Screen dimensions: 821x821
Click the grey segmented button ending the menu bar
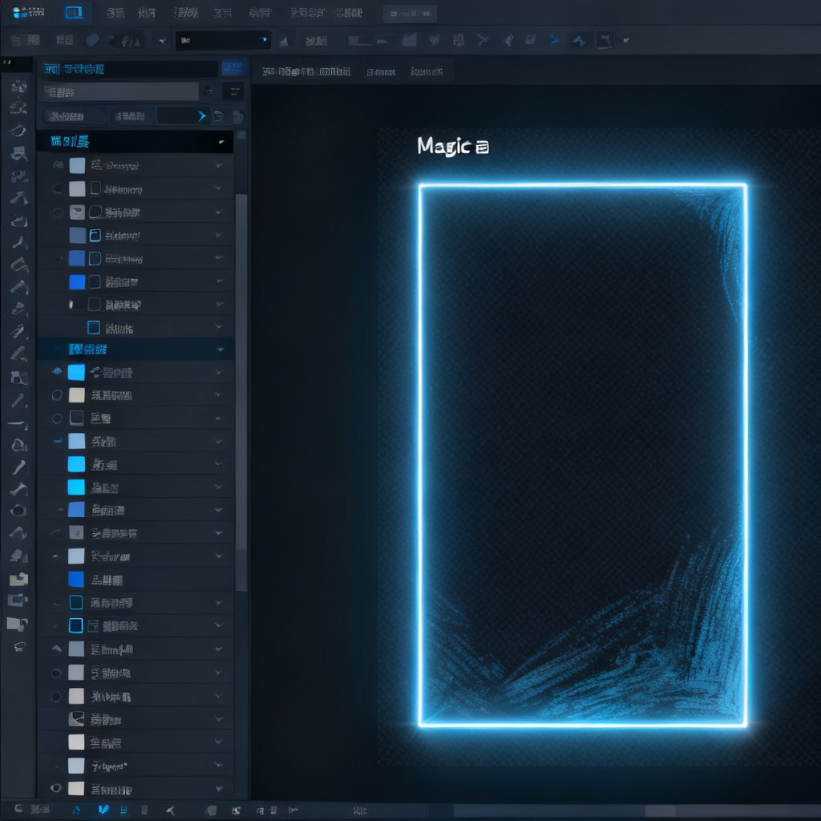(x=410, y=14)
